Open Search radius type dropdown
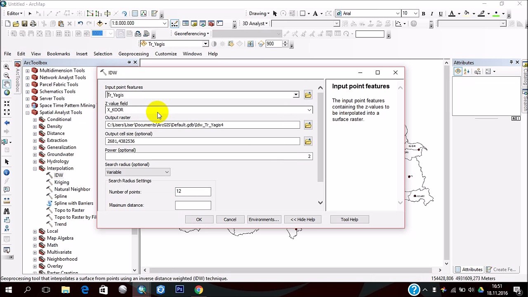 click(167, 172)
